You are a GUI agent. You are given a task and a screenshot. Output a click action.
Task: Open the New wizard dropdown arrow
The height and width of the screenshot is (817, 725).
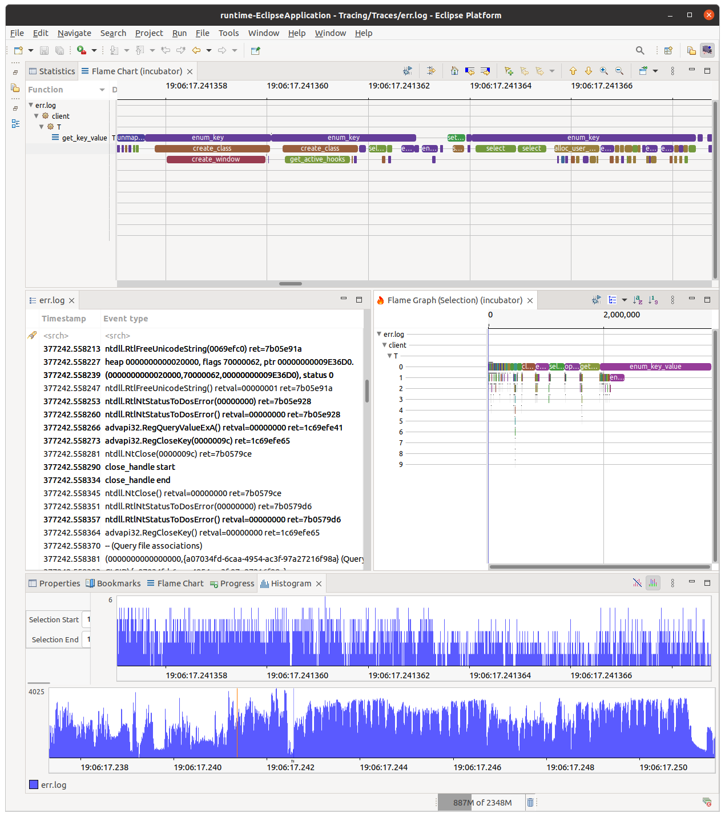pyautogui.click(x=31, y=51)
